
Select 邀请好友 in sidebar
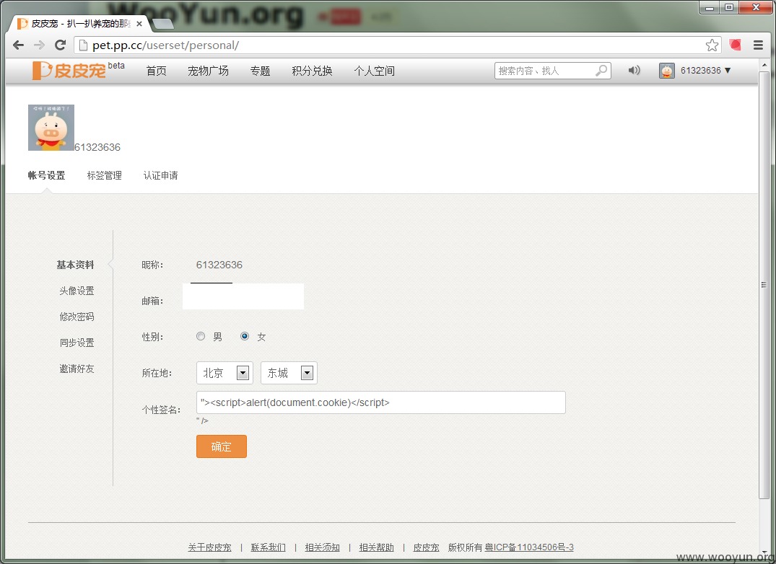tap(77, 369)
